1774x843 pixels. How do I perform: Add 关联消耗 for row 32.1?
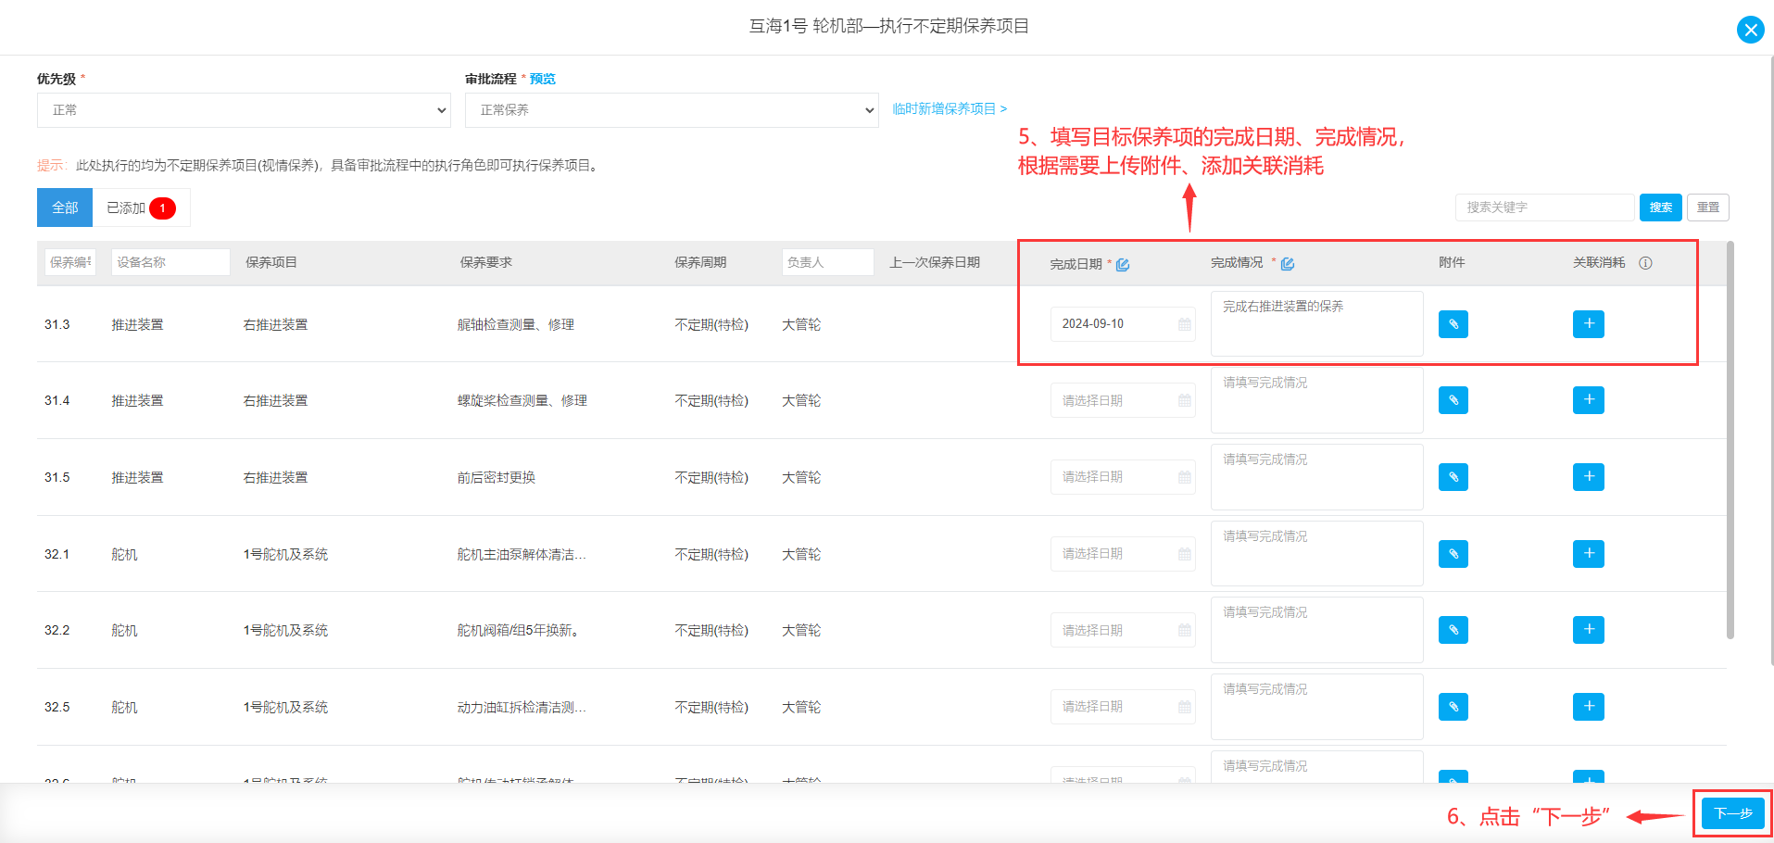click(1589, 554)
